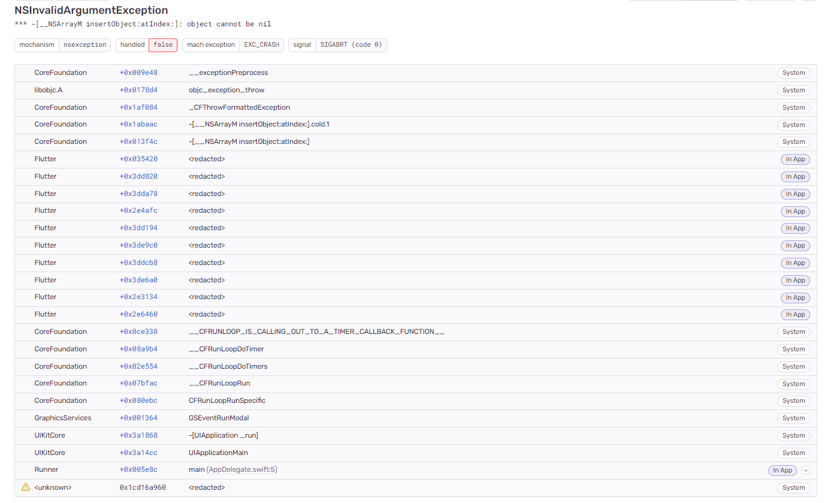Click 'In App' pill on the Runner main frame
The width and height of the screenshot is (824, 503).
click(782, 470)
